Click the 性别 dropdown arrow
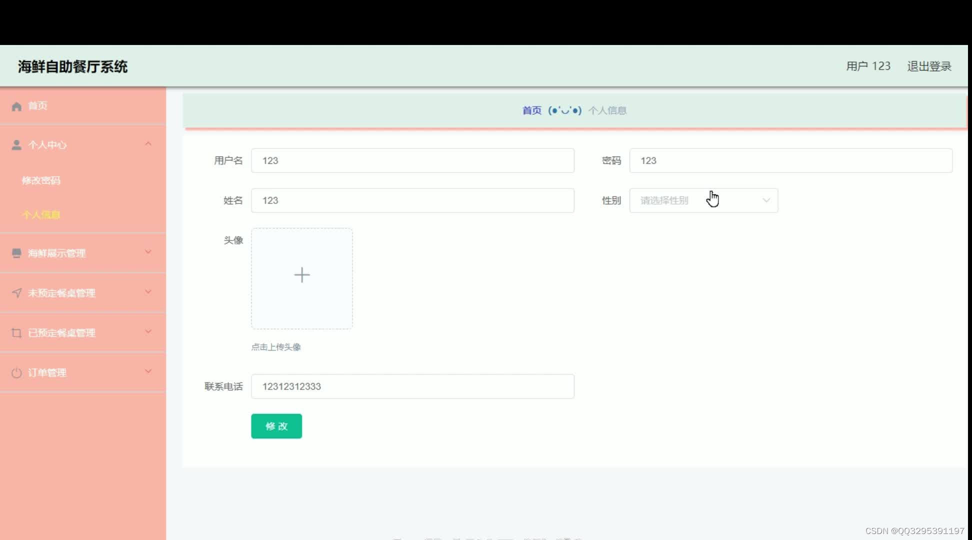The image size is (972, 540). click(766, 200)
